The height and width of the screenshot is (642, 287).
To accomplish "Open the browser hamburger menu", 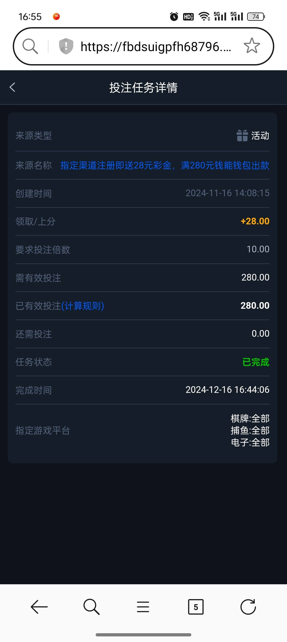I will point(143,607).
